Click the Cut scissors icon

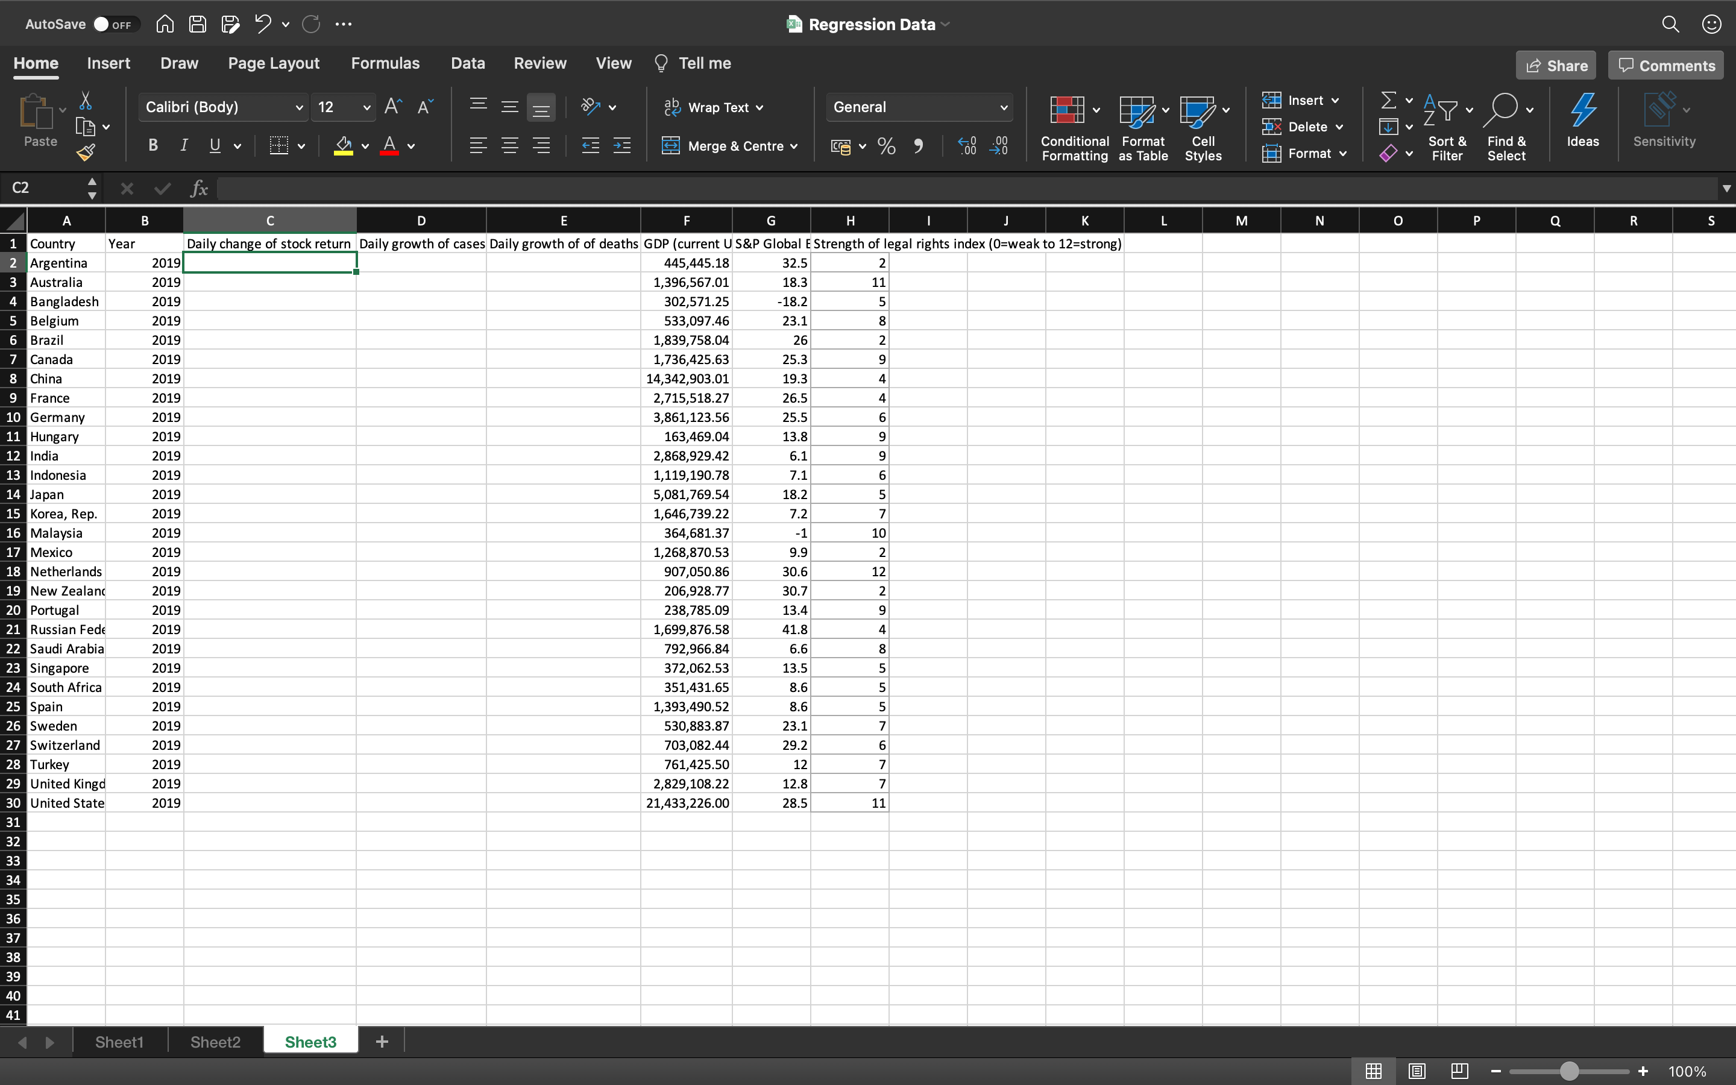click(86, 99)
